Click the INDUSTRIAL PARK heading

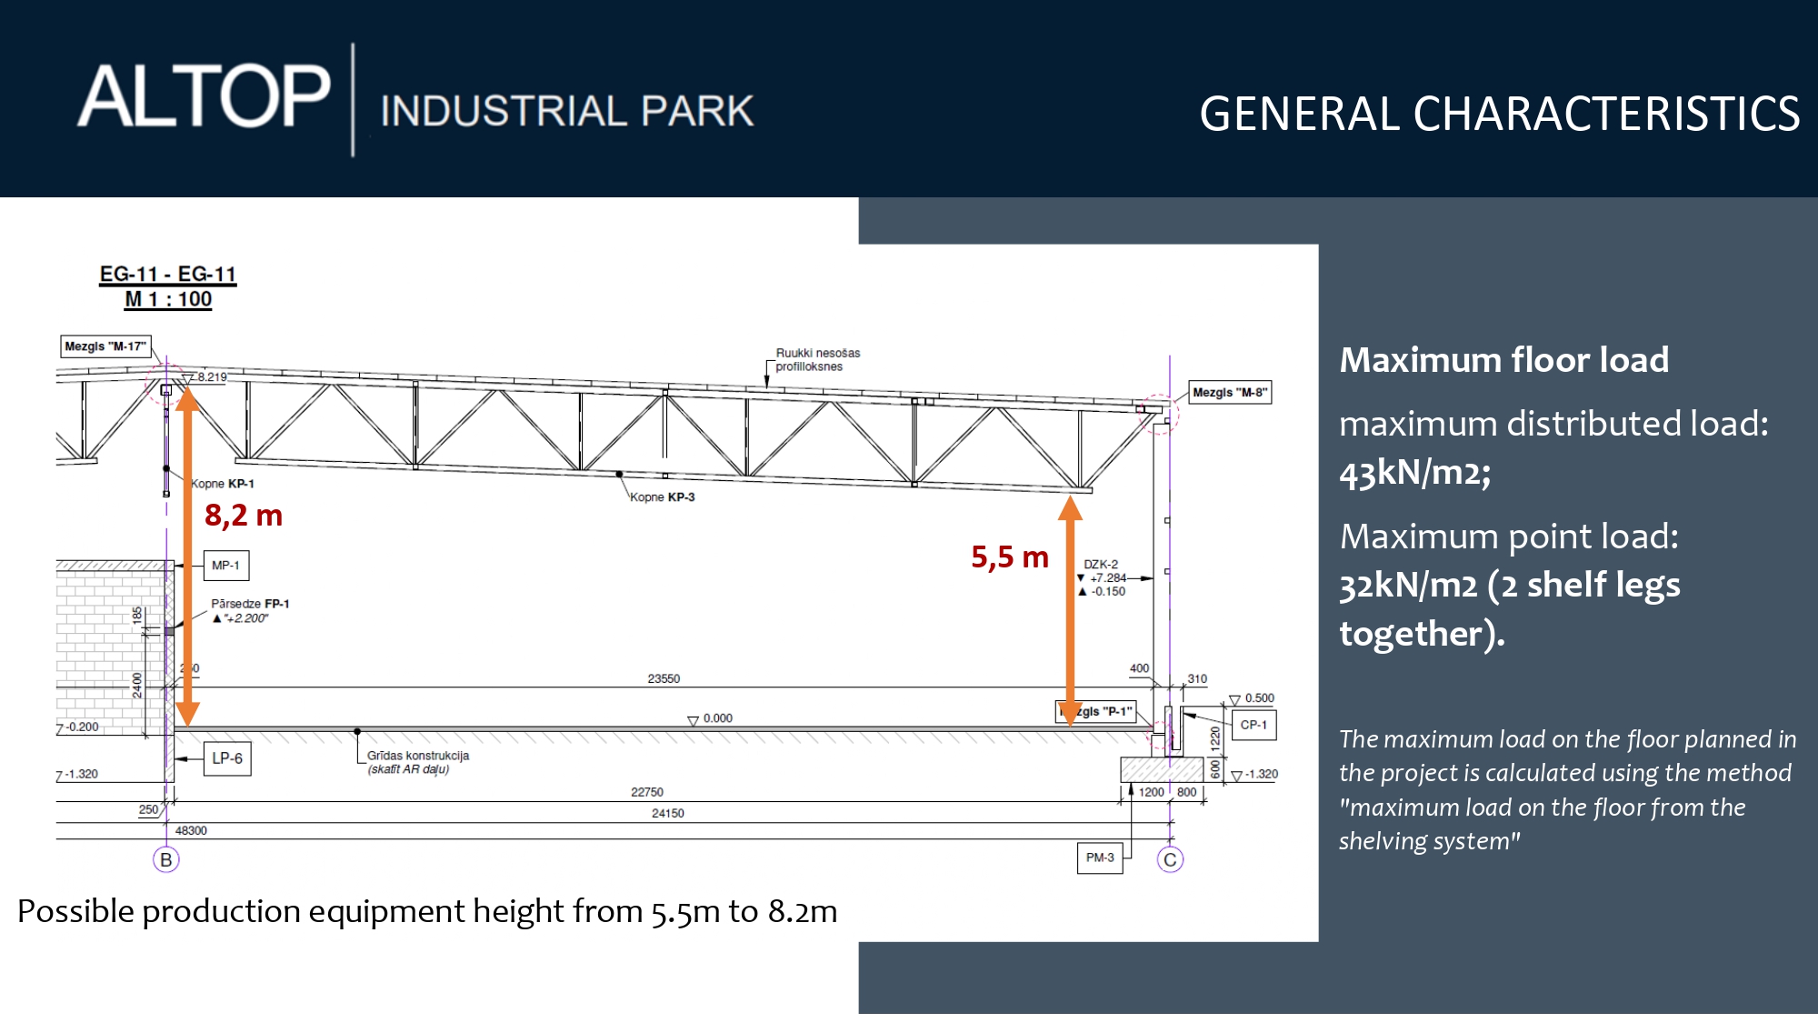(x=567, y=111)
